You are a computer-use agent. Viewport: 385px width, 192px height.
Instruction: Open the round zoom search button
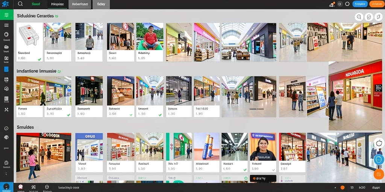359,17
